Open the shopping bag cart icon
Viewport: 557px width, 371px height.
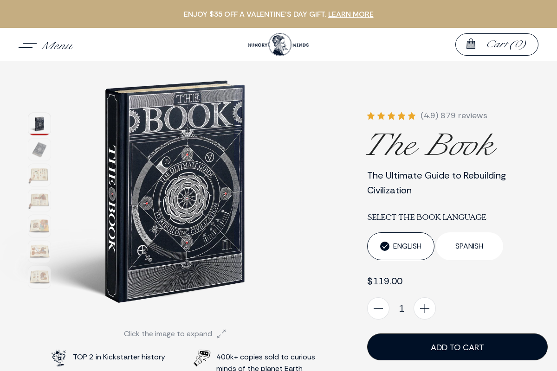pos(471,44)
